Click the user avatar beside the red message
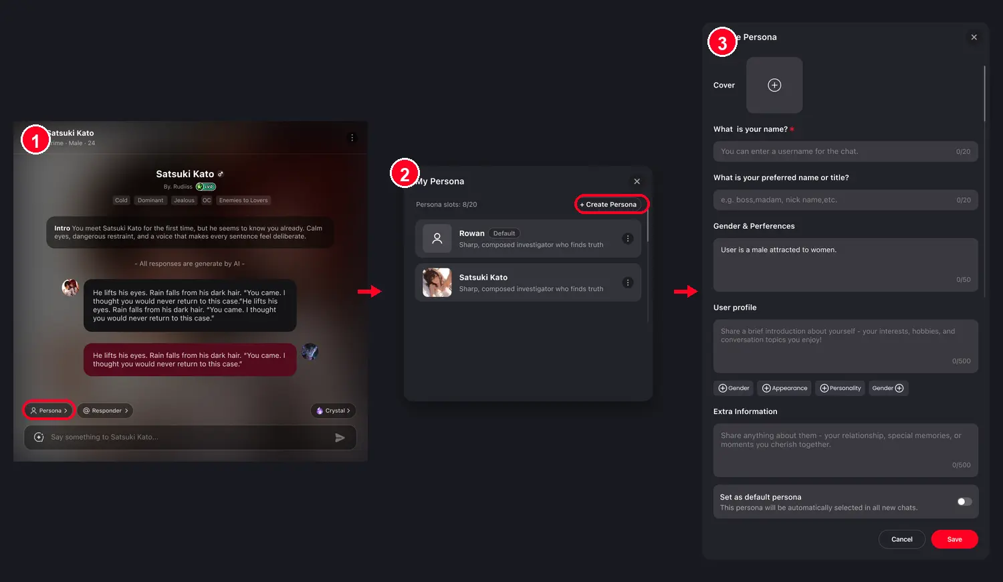This screenshot has height=582, width=1003. coord(310,351)
